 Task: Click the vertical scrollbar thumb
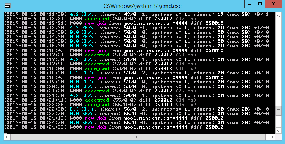point(278,111)
